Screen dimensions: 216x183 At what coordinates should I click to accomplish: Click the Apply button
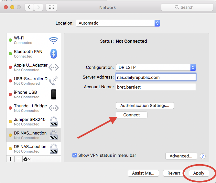(199, 173)
